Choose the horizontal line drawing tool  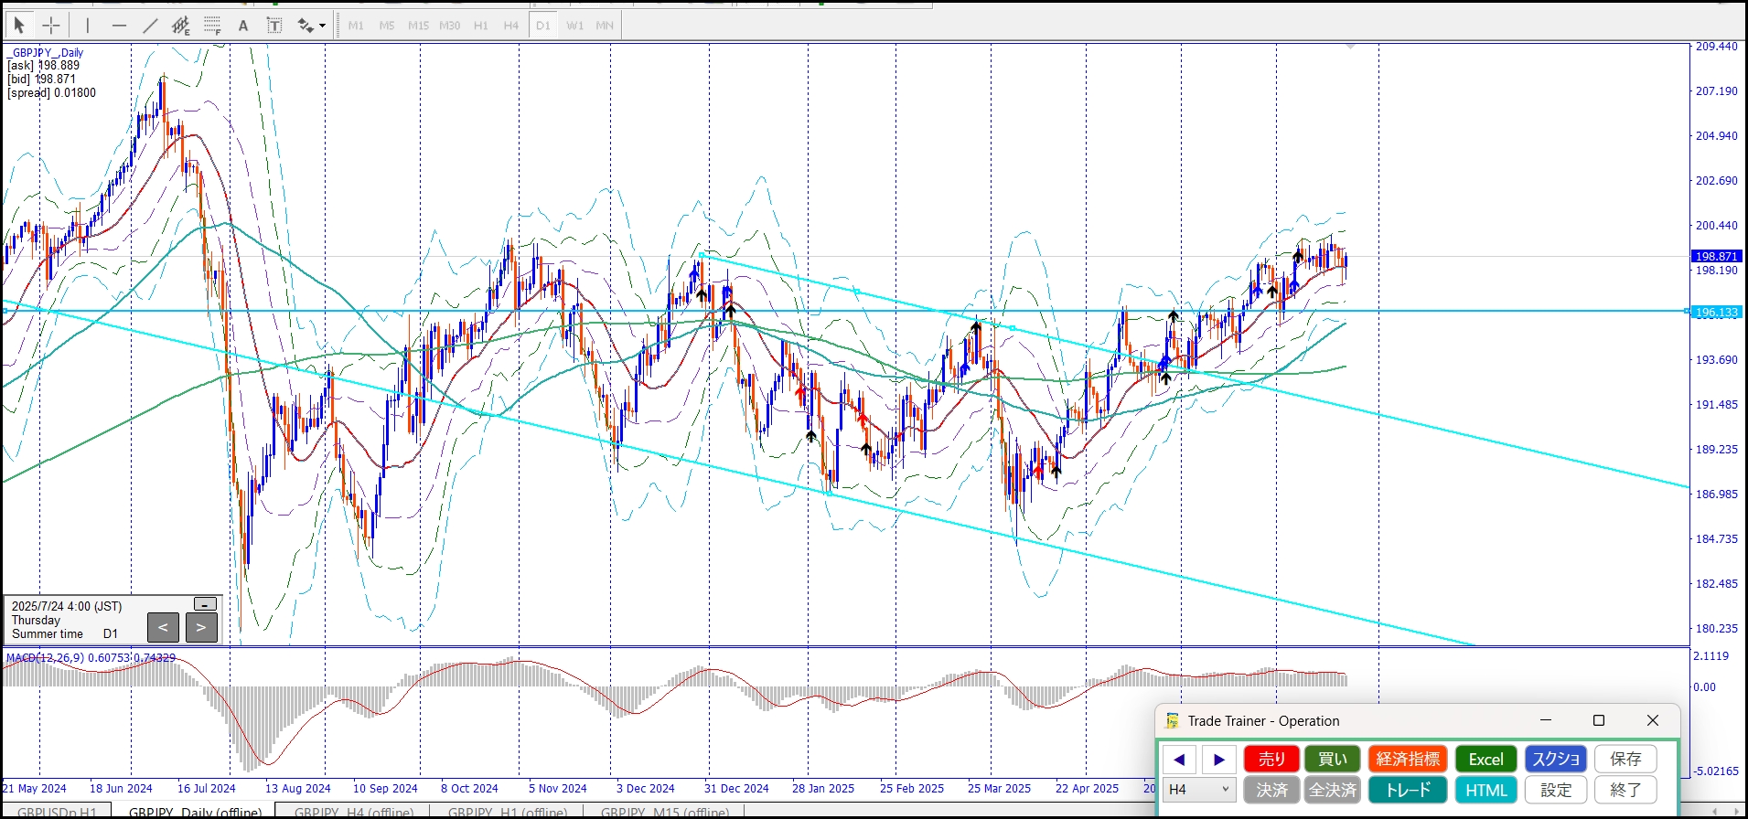[x=119, y=26]
